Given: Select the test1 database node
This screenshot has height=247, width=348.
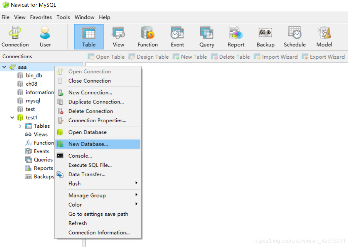Looking at the screenshot, I should (31, 118).
